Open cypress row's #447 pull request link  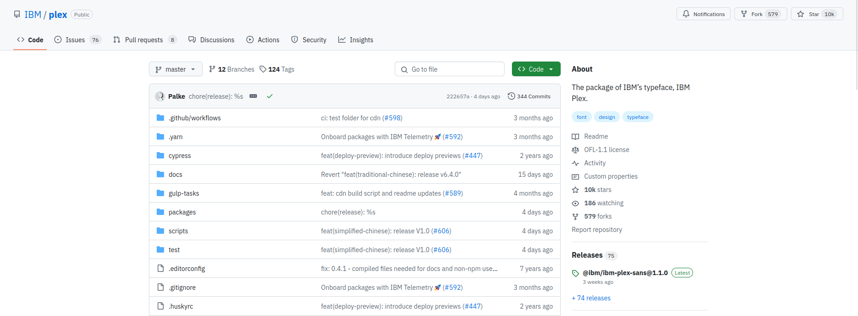(x=472, y=156)
